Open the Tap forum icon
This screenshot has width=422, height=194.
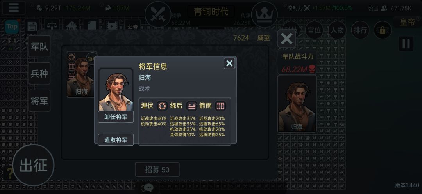coord(12,27)
